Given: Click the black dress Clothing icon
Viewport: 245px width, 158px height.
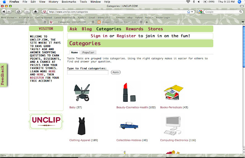Looking at the screenshot, I should (x=82, y=126).
